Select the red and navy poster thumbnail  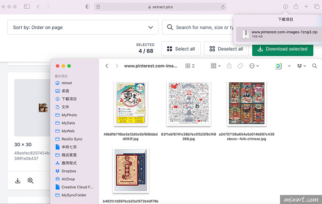[131, 170]
